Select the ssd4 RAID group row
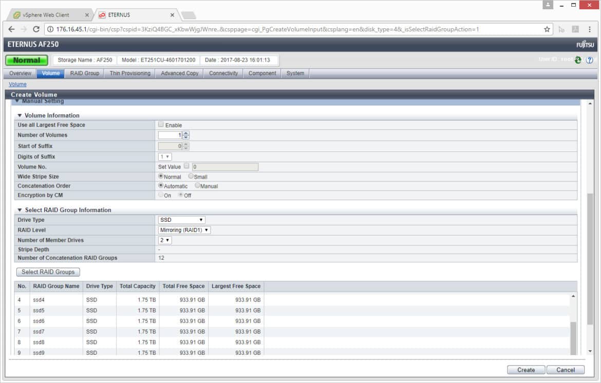 (292, 300)
